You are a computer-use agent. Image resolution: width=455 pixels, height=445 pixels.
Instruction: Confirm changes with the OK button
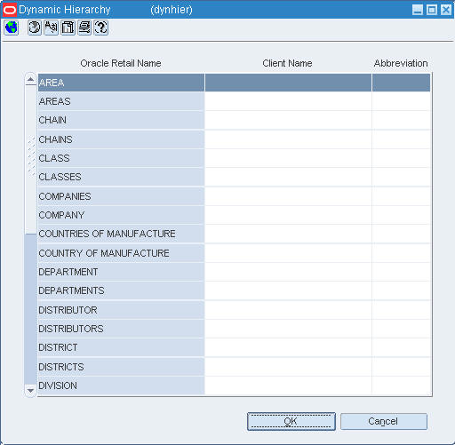click(291, 421)
